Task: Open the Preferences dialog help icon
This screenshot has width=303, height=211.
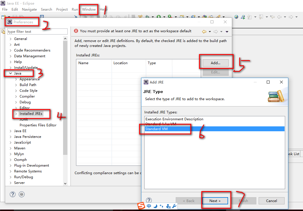Action: 13,194
